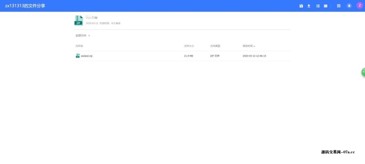The image size is (365, 164).
Task: Click the download icon in header
Action: point(309,6)
